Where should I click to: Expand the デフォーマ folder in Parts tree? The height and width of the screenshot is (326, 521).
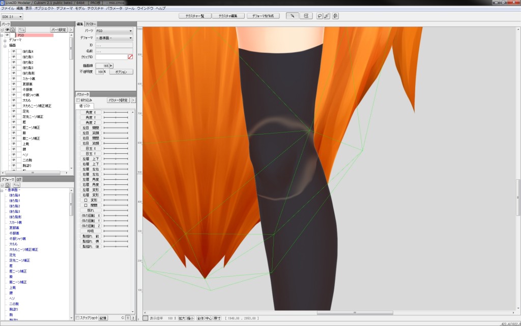click(5, 40)
